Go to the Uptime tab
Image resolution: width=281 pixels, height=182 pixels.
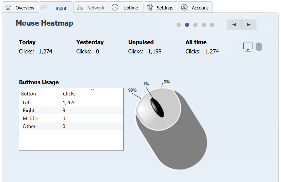tap(126, 8)
